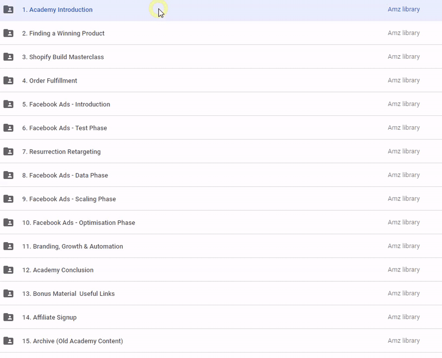Open 6. Facebook Ads - Test Phase

point(65,128)
